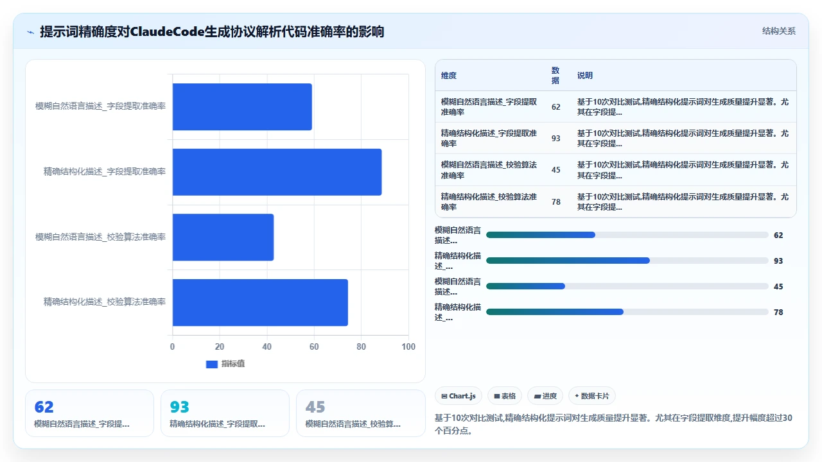Image resolution: width=822 pixels, height=462 pixels.
Task: Click the 78 value in the data table
Action: point(555,201)
